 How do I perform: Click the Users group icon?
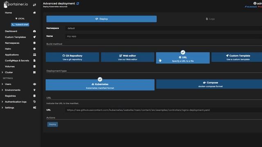pos(34,84)
